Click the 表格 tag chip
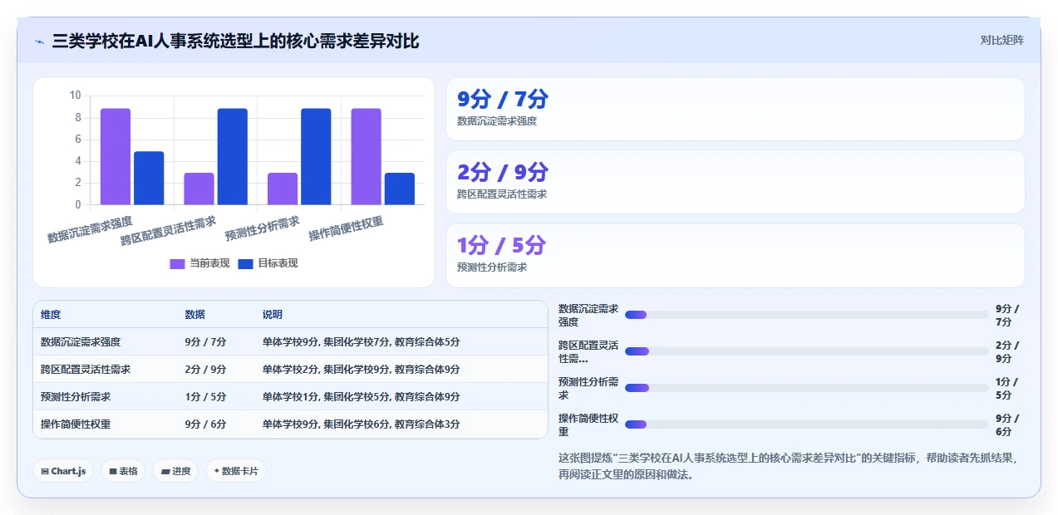 [123, 471]
